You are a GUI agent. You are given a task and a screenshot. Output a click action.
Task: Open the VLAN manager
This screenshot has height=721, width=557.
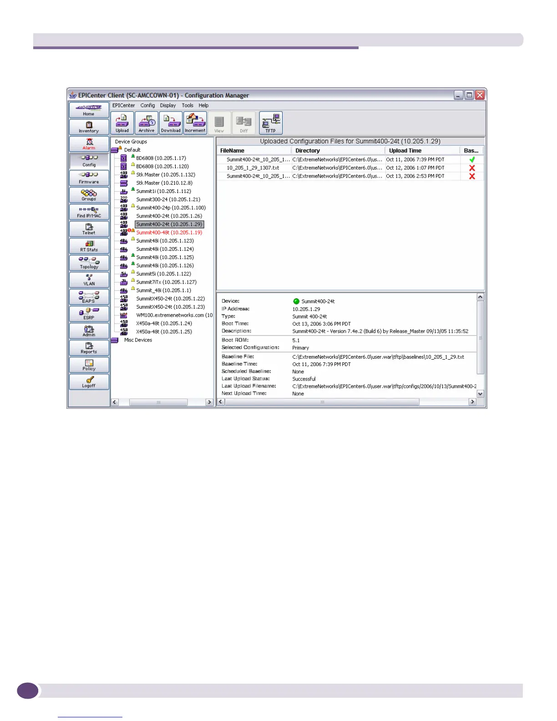pos(89,280)
